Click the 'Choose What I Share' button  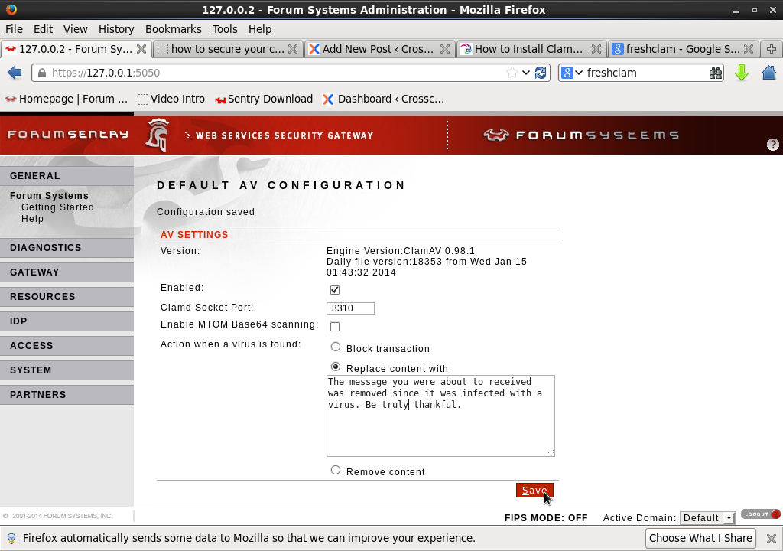(700, 539)
